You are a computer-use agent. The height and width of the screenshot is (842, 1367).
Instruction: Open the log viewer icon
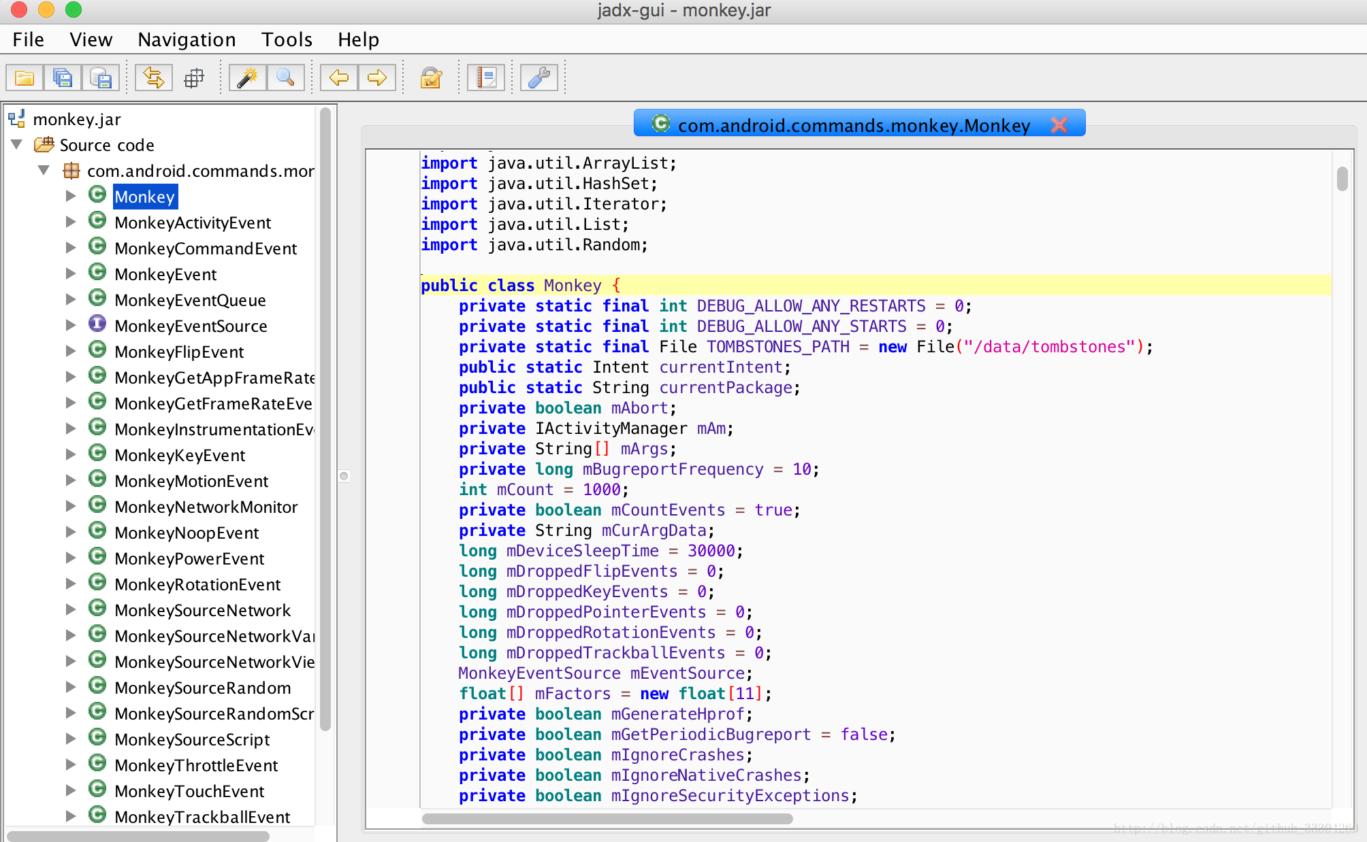486,78
